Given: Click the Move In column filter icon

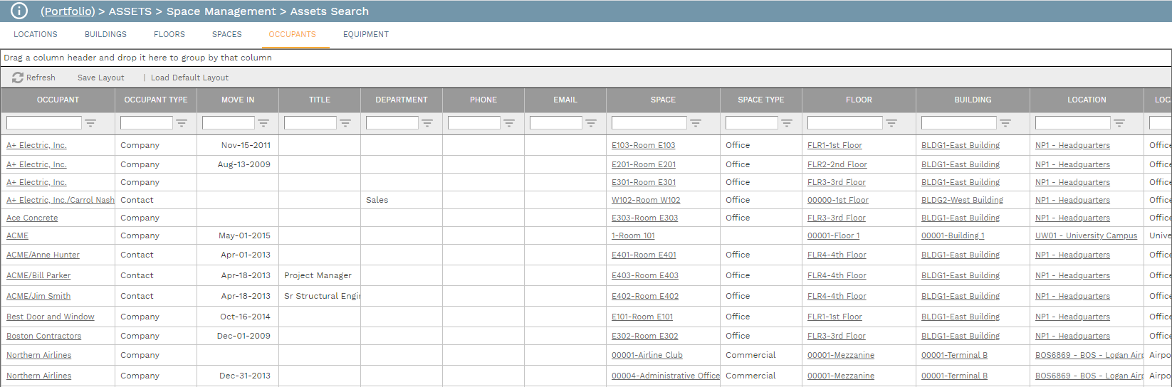Looking at the screenshot, I should (263, 123).
